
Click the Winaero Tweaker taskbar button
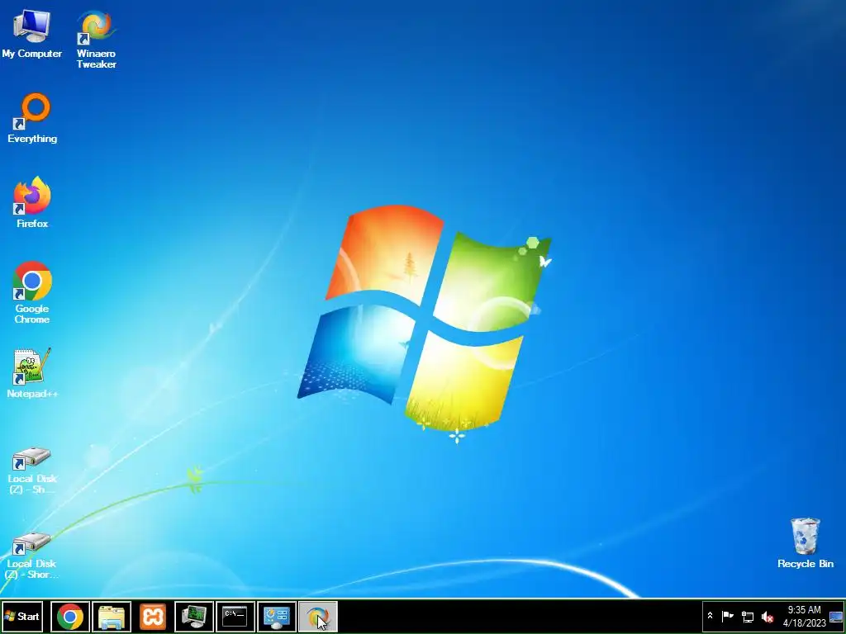[318, 616]
